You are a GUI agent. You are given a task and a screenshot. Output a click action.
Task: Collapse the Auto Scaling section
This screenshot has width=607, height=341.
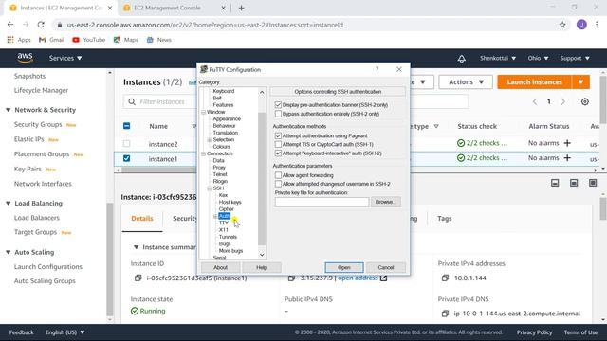pyautogui.click(x=9, y=252)
